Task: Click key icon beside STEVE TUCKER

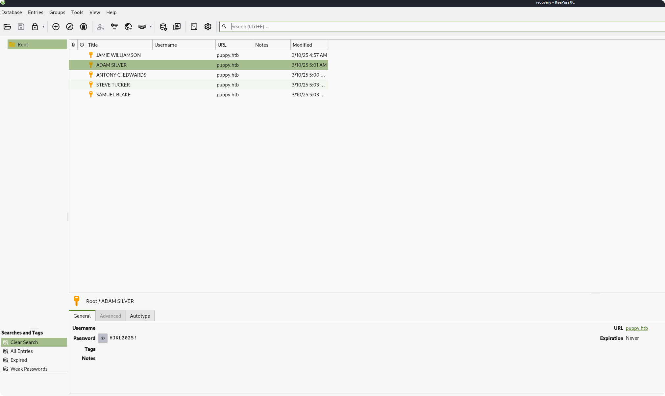Action: click(x=91, y=85)
